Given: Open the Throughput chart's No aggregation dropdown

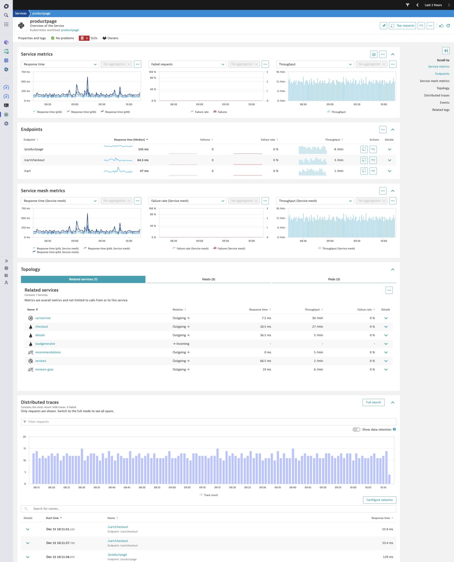Looking at the screenshot, I should point(371,64).
